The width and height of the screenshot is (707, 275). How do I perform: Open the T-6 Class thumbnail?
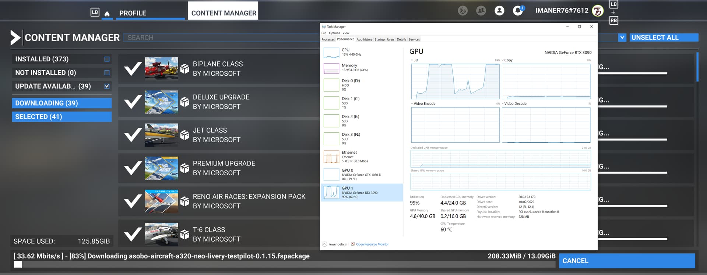(161, 234)
